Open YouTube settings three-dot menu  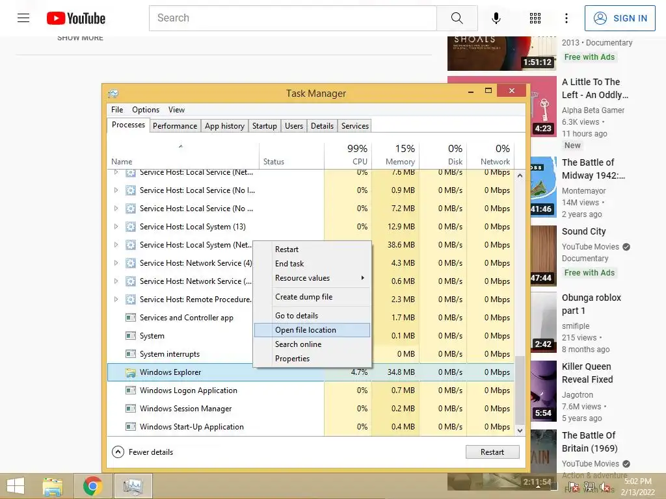click(x=566, y=18)
